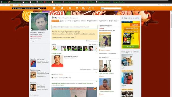This screenshot has width=172, height=97.
Task: Open 'Братва и кольцо' game ad thumbnail
Action: 33,75
